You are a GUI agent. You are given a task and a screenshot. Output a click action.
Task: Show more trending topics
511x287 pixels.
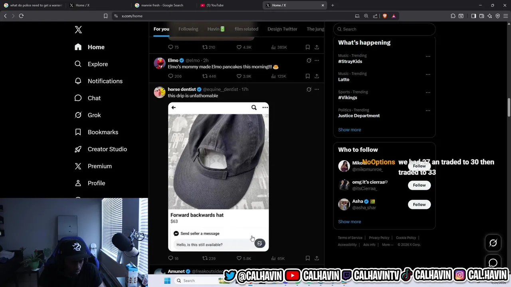tap(349, 130)
